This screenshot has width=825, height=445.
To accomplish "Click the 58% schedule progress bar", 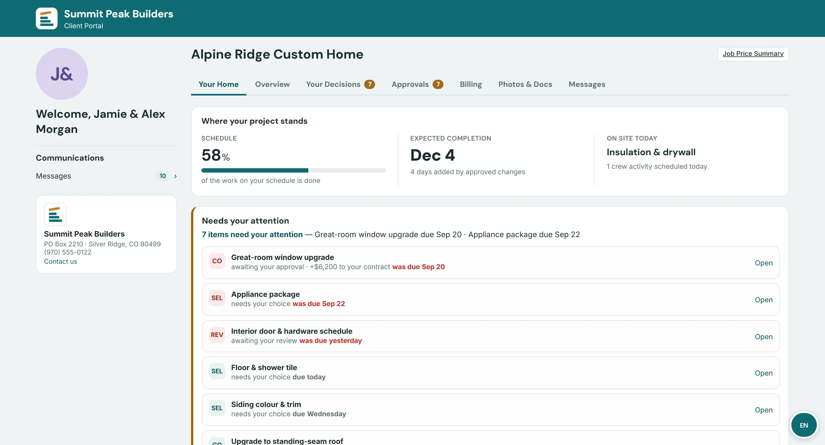I will [293, 170].
